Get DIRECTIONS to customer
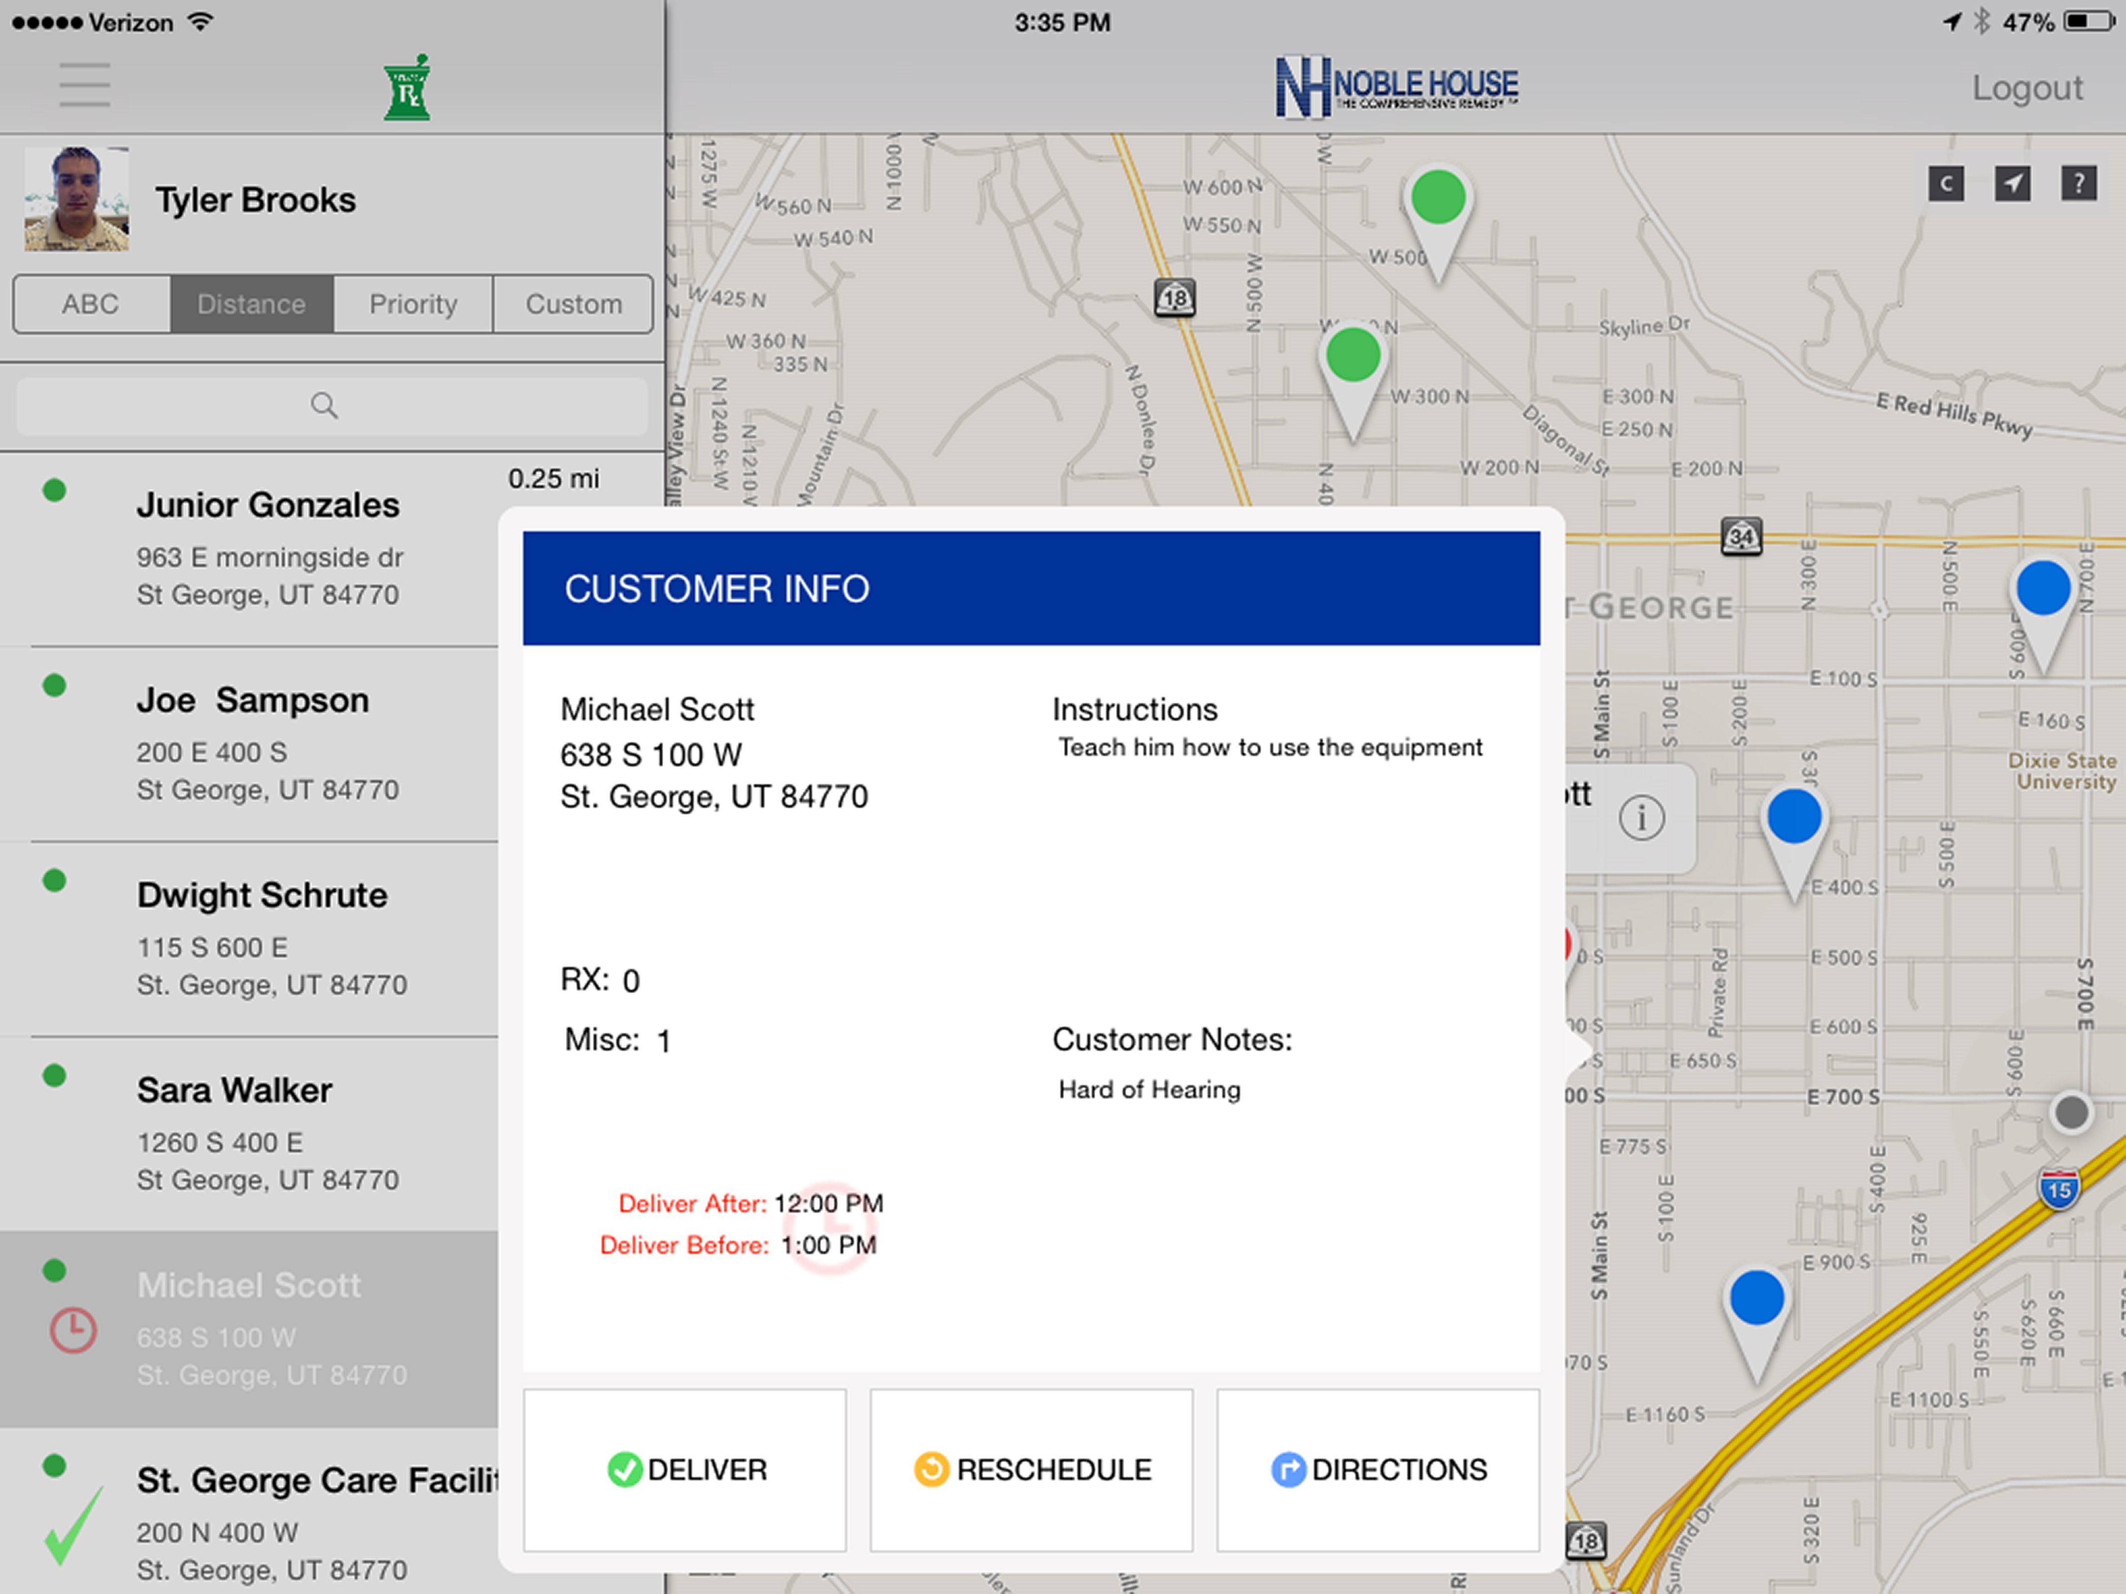 1378,1469
